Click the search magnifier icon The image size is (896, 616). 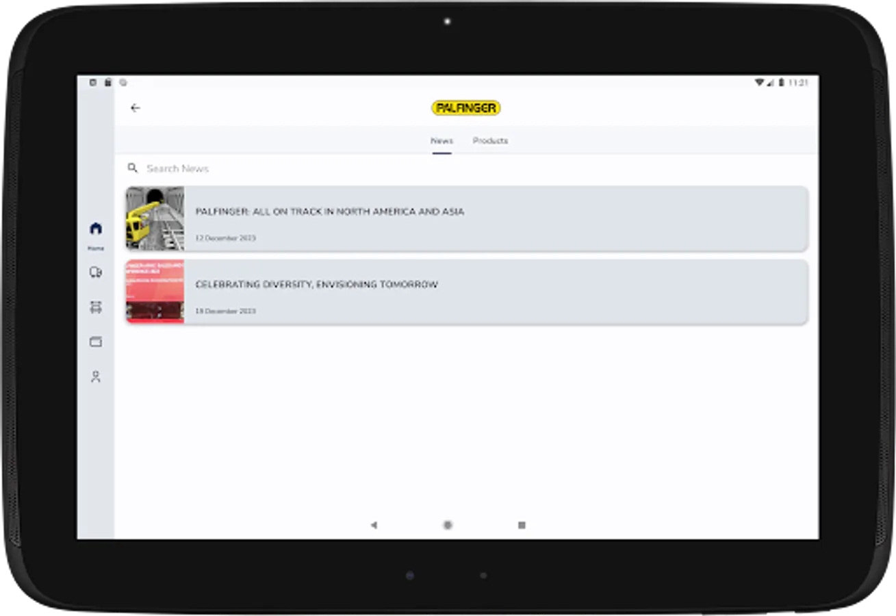point(133,168)
